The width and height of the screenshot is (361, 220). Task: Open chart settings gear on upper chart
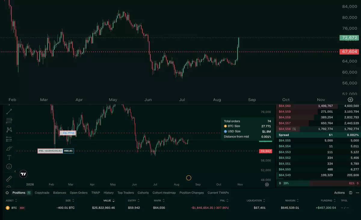click(x=350, y=100)
